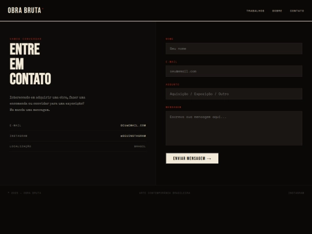Click the Localização label
The width and height of the screenshot is (312, 234).
[20, 146]
